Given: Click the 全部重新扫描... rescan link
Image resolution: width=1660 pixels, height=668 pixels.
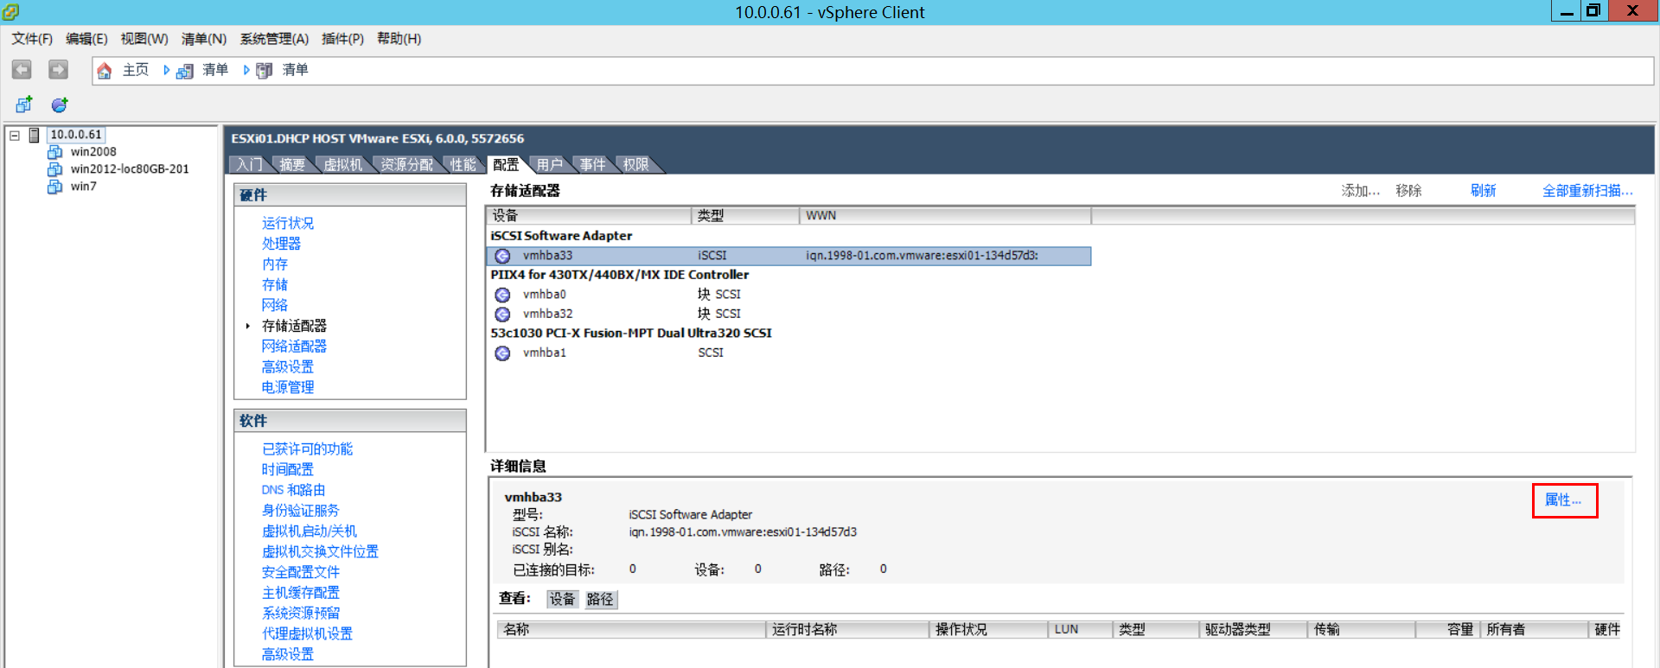Looking at the screenshot, I should coord(1588,191).
